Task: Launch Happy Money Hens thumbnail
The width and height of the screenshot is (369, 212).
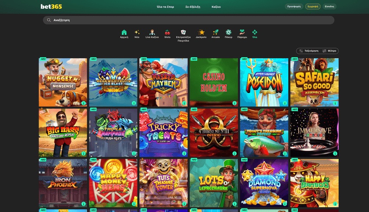Action: tap(113, 183)
